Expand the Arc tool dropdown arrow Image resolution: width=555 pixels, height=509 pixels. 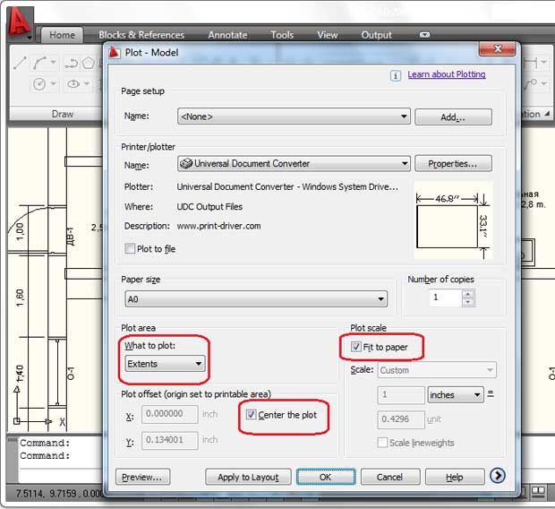point(54,63)
